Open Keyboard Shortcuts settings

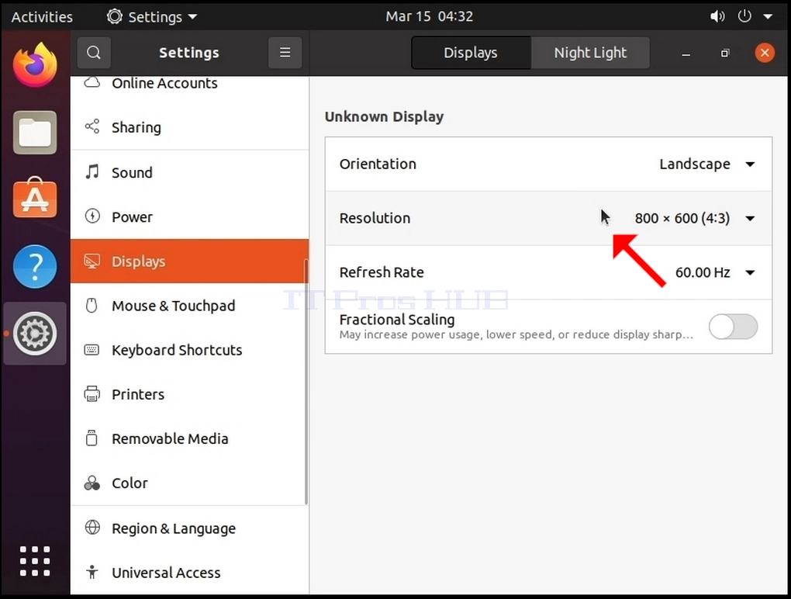click(x=190, y=350)
